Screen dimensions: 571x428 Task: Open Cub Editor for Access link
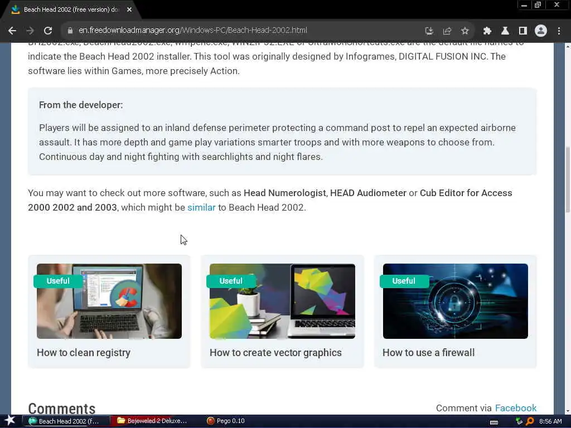270,200
